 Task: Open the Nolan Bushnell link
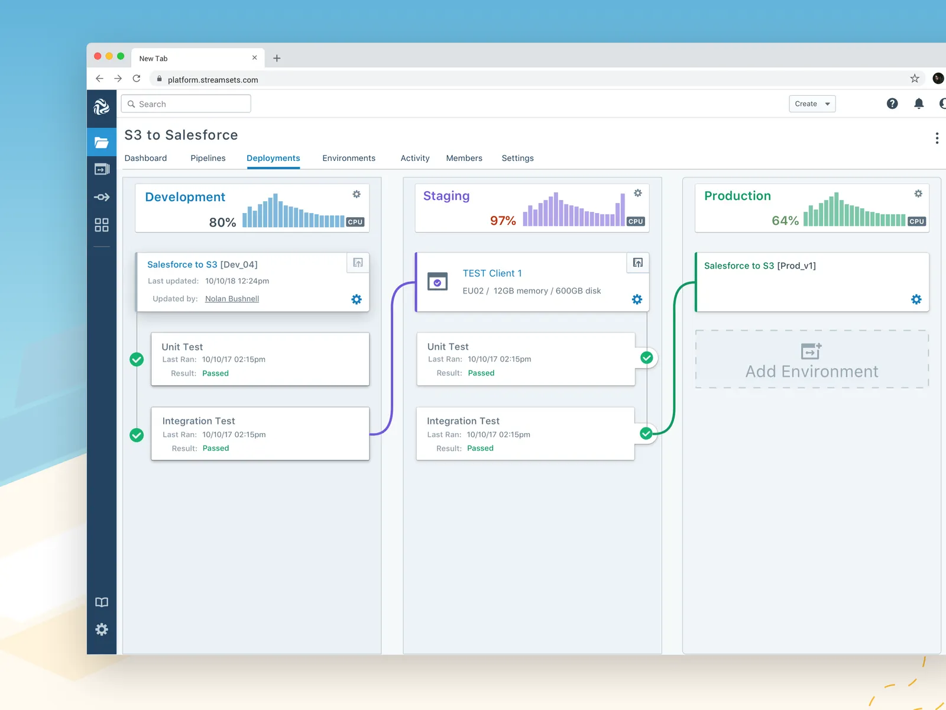tap(232, 299)
